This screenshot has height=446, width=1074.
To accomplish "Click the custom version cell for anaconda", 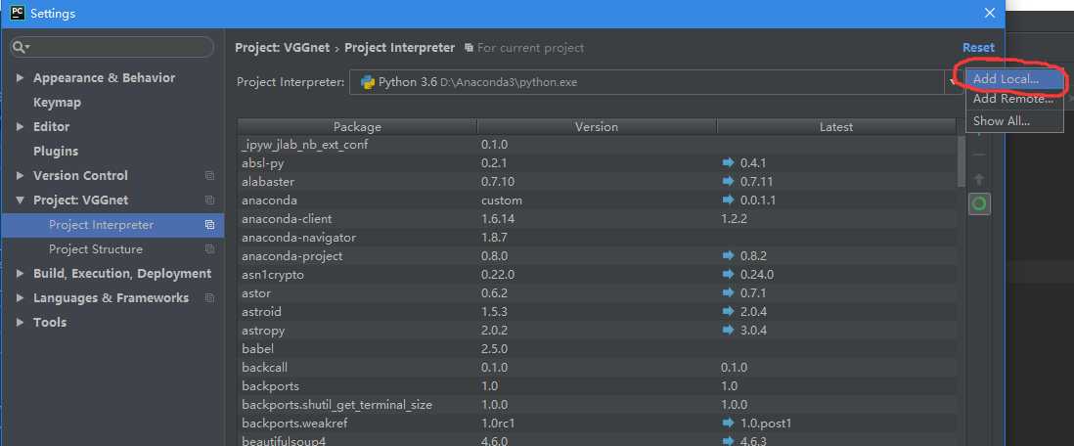I will (502, 201).
